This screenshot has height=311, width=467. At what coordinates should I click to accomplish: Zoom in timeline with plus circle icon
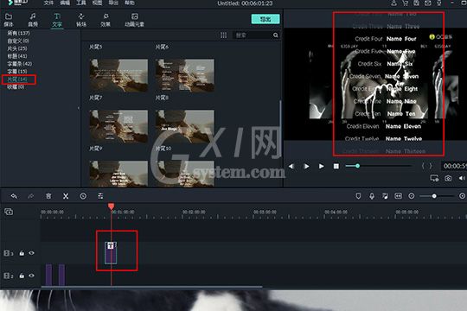462,196
